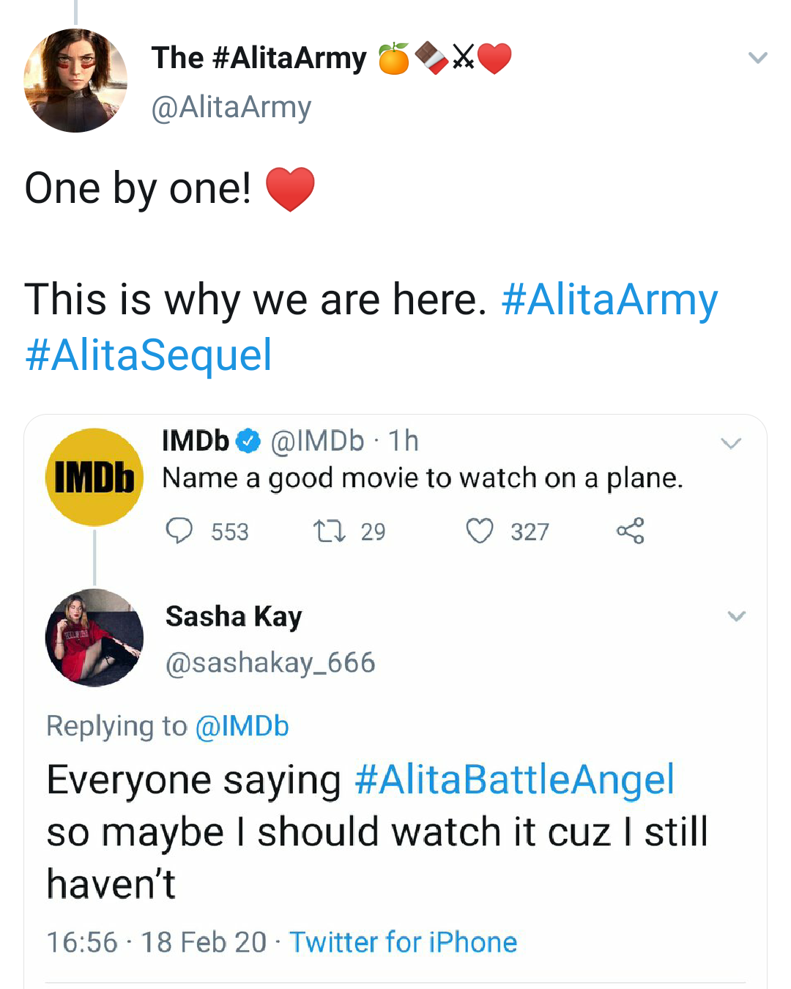View Sasha Kay's profile photo
This screenshot has height=989, width=791.
point(94,637)
